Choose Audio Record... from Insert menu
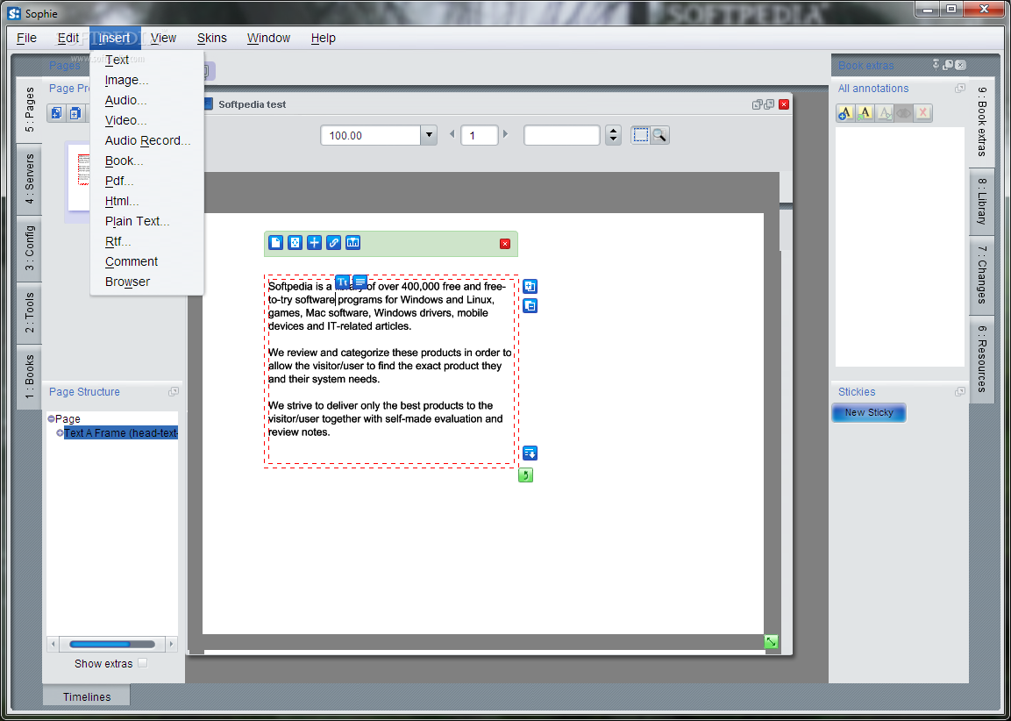The image size is (1011, 721). [147, 140]
